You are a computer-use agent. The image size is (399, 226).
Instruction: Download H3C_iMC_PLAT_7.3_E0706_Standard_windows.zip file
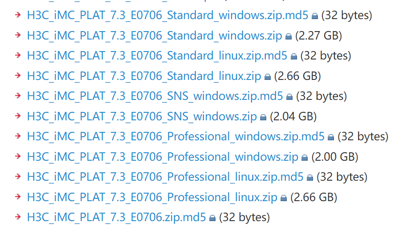point(155,36)
